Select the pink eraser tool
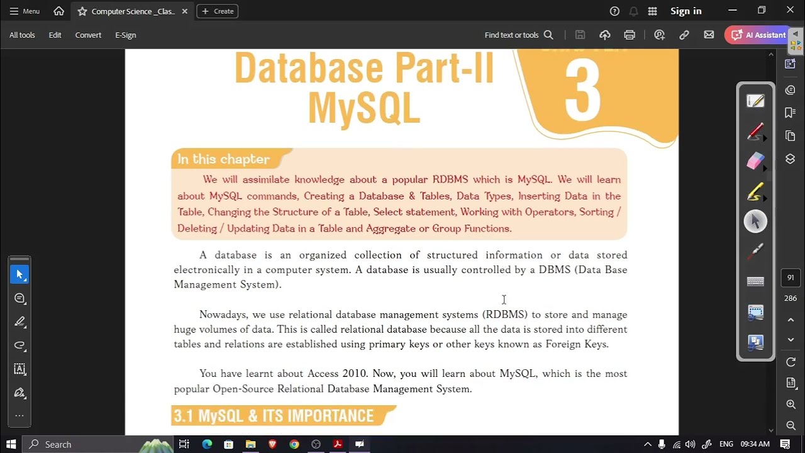805x453 pixels. pyautogui.click(x=755, y=161)
